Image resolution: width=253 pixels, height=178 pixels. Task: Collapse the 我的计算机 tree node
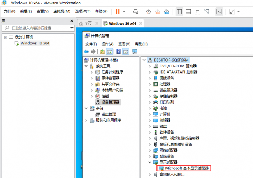click(x=6, y=37)
